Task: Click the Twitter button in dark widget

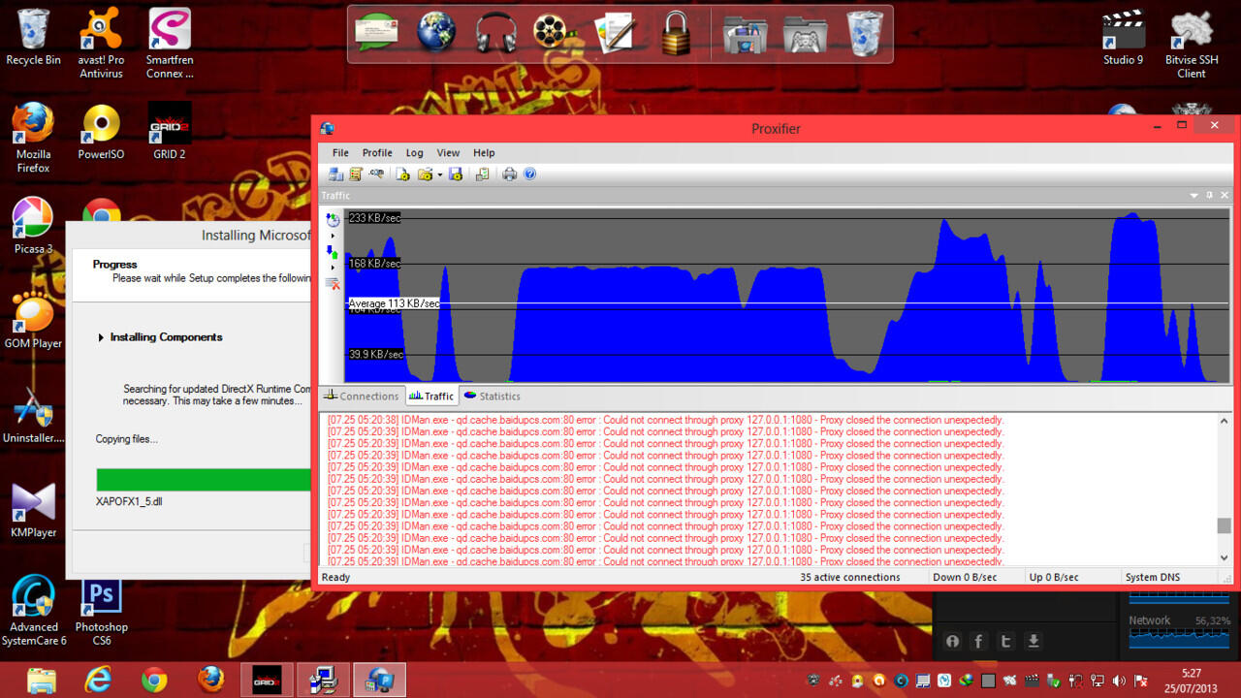Action: click(x=1006, y=641)
